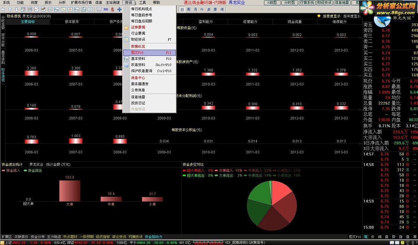The image size is (418, 245).
Task: Click the 大单 inflow bar 153.5
Action: (x=70, y=191)
